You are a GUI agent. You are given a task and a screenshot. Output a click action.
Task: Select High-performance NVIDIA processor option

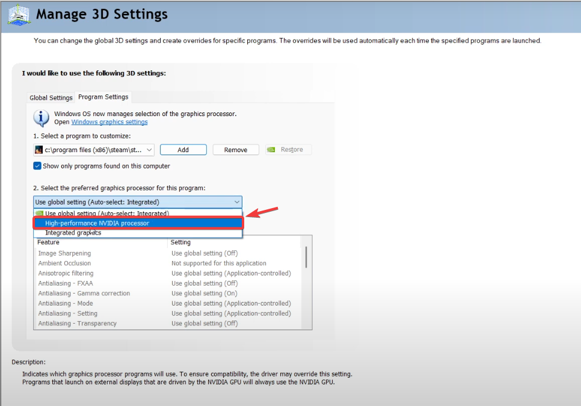pos(138,223)
